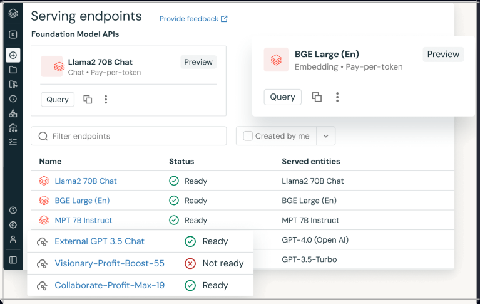Open the MPT 7B Instruct endpoint
Image resolution: width=480 pixels, height=304 pixels.
[83, 221]
